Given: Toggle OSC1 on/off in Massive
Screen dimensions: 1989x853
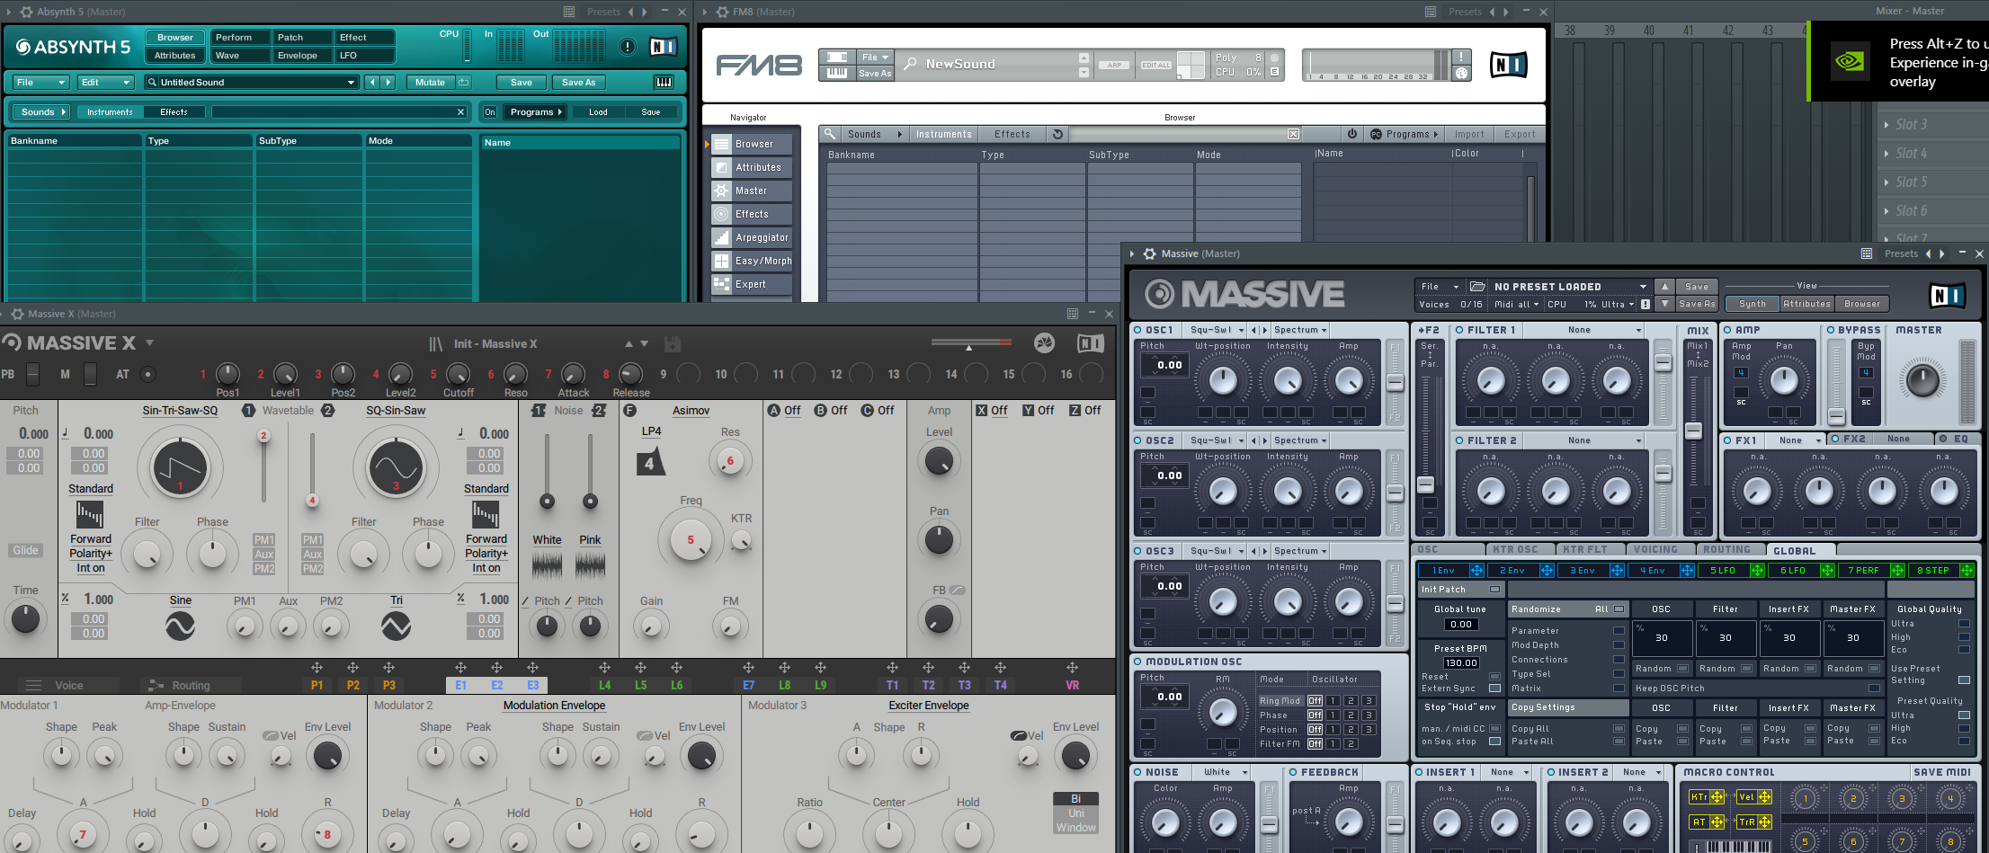Looking at the screenshot, I should 1137,330.
